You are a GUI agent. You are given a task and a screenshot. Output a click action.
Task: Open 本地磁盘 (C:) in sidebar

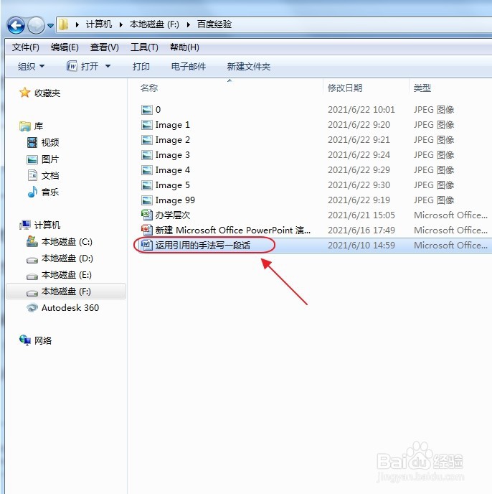click(60, 242)
